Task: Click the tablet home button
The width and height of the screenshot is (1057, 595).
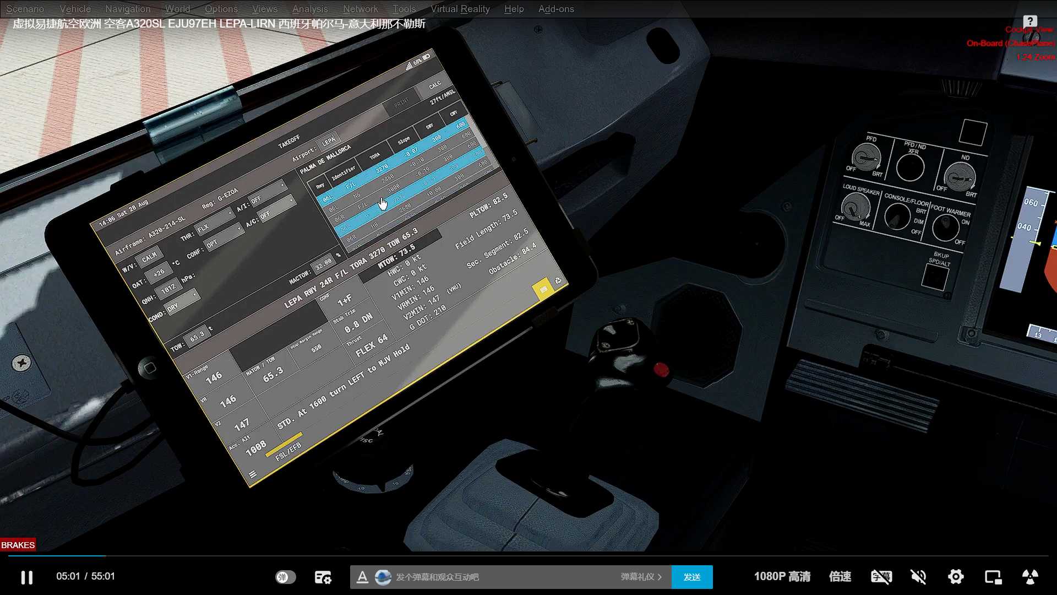Action: coord(149,368)
